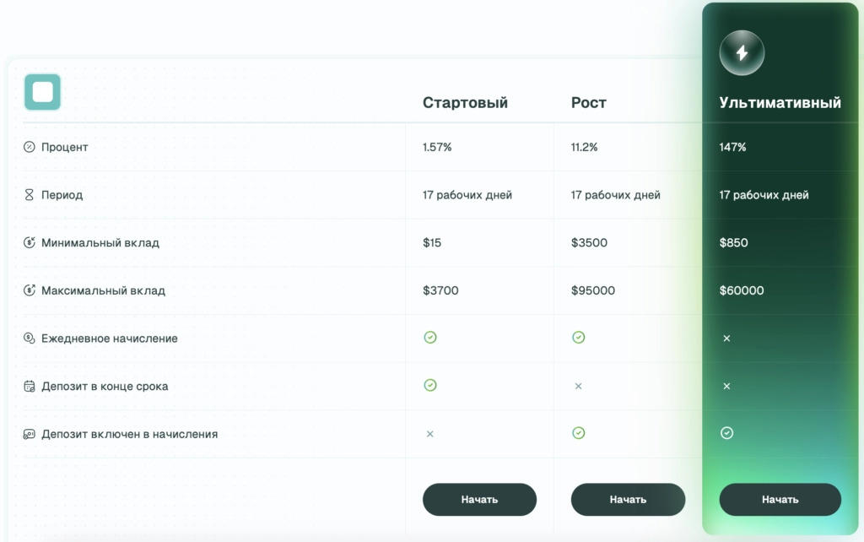Screen dimensions: 864x542
Task: Click the coin icon beside Максимальный вклад
Action: [30, 290]
